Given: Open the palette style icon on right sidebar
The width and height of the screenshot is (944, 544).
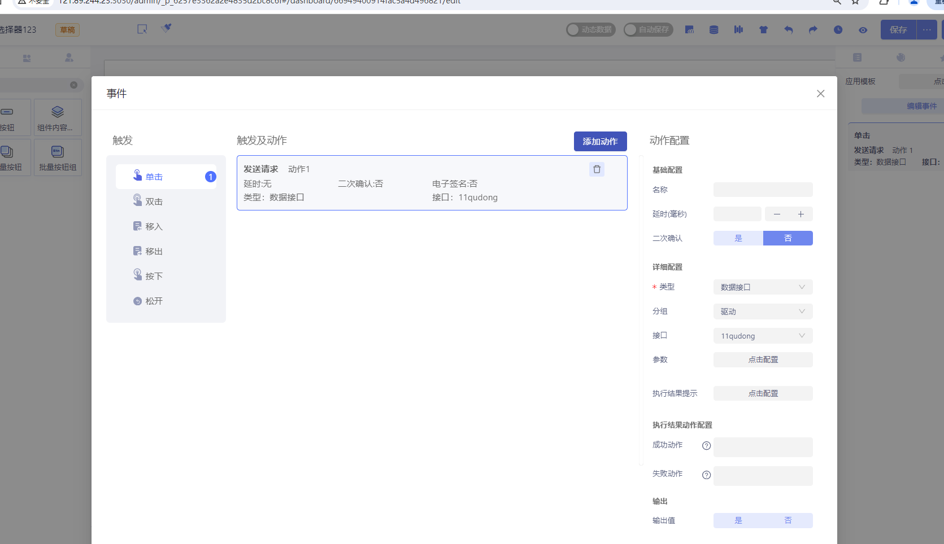Looking at the screenshot, I should click(901, 58).
